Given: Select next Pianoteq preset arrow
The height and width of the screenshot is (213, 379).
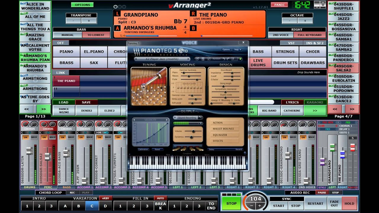Looking at the screenshot, I should 188,59.
